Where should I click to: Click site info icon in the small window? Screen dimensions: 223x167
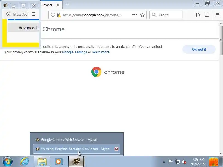coord(8,14)
